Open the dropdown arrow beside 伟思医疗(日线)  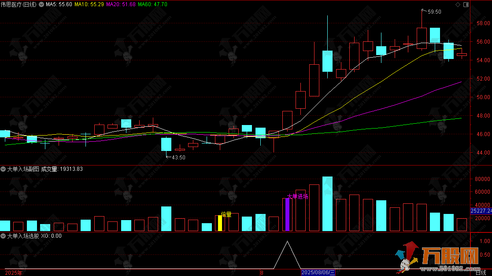tap(42, 4)
